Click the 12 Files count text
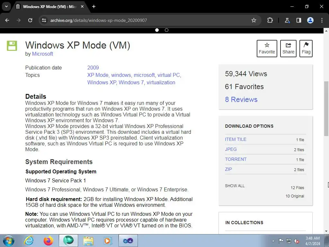329x247 pixels. point(297,188)
